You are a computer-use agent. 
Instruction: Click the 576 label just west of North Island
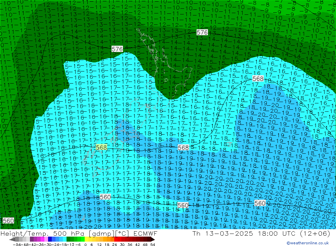tap(117, 49)
